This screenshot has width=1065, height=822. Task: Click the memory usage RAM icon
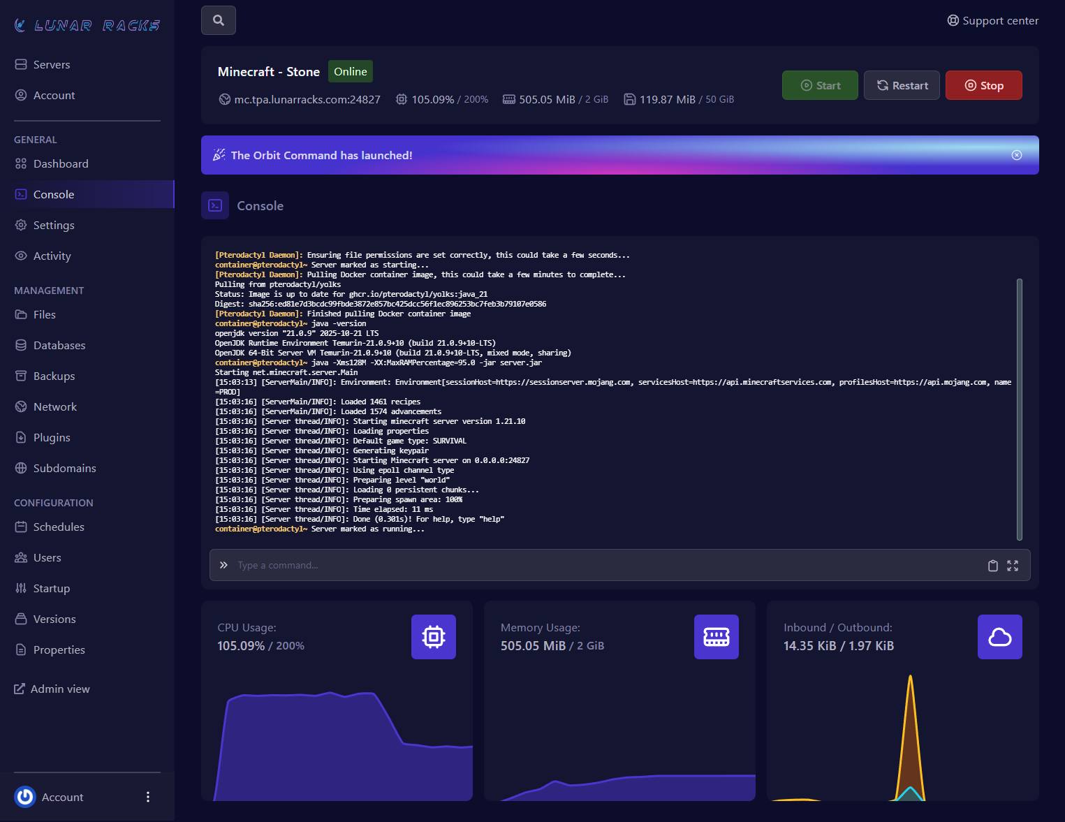pos(716,637)
